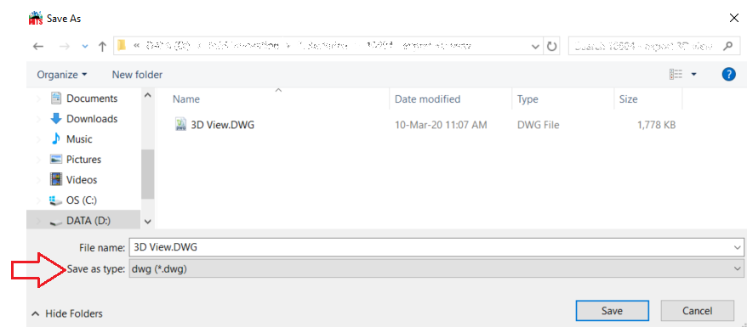Viewport: 747px width, 327px height.
Task: Select Pictures in the navigation pane
Action: (x=84, y=160)
